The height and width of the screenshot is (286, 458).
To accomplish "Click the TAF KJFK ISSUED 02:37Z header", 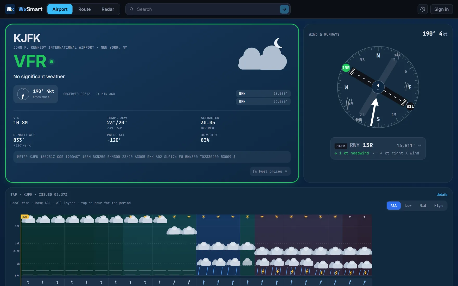I will coord(39,194).
